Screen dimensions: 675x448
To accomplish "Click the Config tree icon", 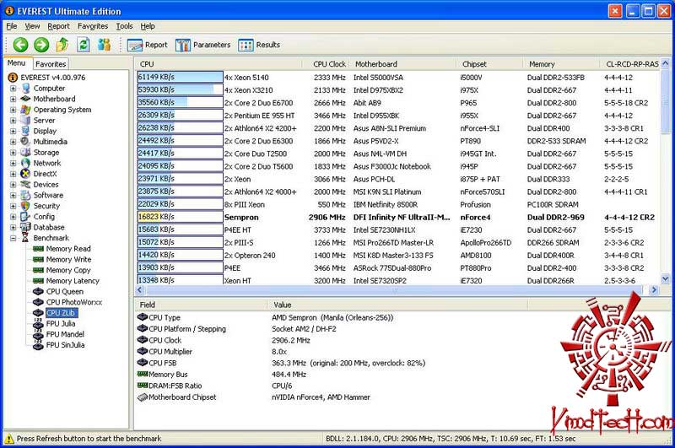I will tap(26, 217).
